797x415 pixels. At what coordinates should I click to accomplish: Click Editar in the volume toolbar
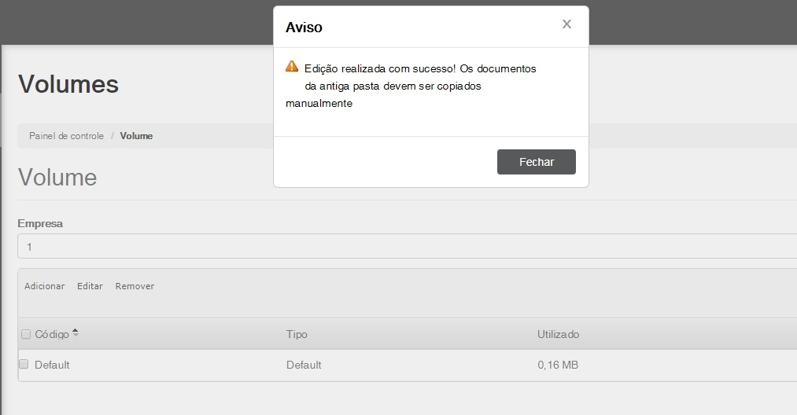(x=90, y=286)
